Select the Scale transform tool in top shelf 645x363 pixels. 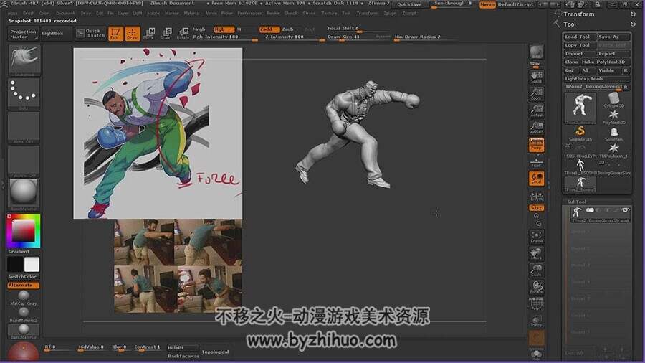166,33
